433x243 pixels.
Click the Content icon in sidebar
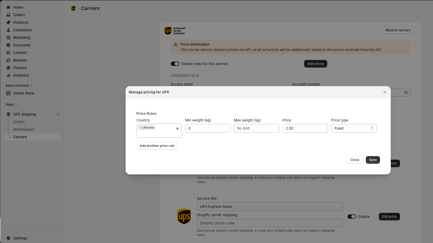(8, 53)
